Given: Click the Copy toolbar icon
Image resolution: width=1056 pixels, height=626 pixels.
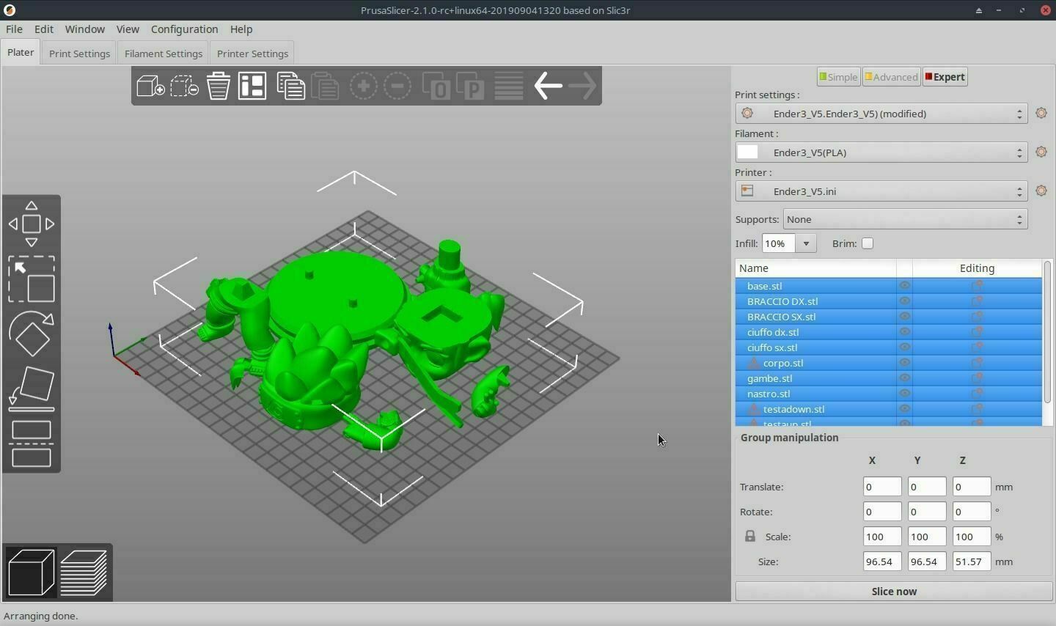Looking at the screenshot, I should click(290, 86).
